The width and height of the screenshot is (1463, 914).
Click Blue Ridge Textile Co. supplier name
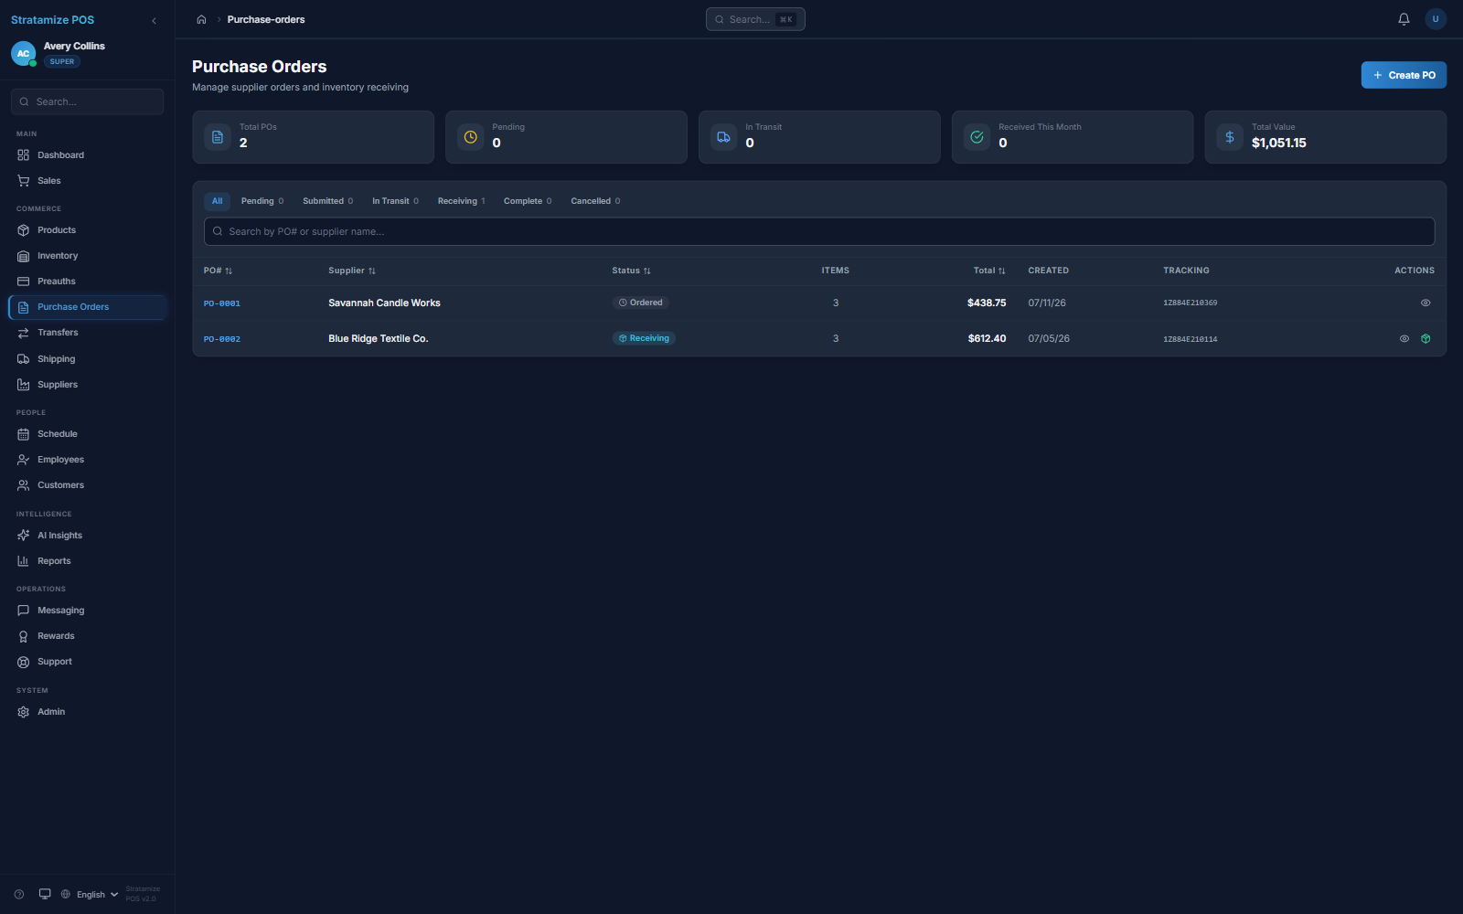point(379,338)
